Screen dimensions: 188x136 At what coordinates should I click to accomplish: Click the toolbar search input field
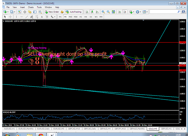(163, 12)
